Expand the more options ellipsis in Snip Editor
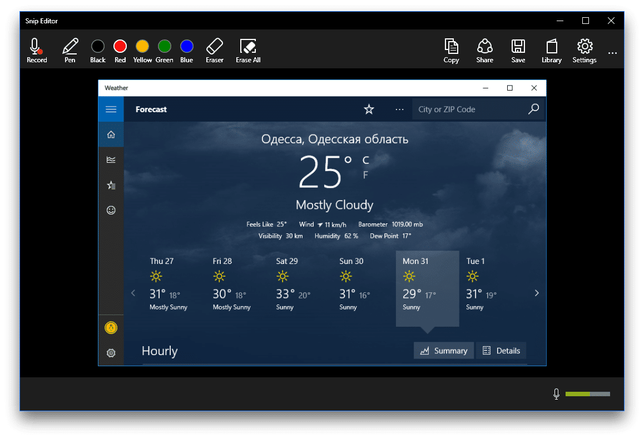 click(x=612, y=53)
